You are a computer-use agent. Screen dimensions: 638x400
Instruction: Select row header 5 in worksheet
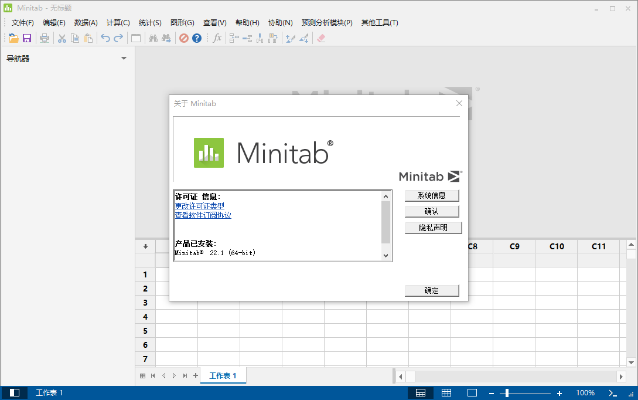[145, 331]
